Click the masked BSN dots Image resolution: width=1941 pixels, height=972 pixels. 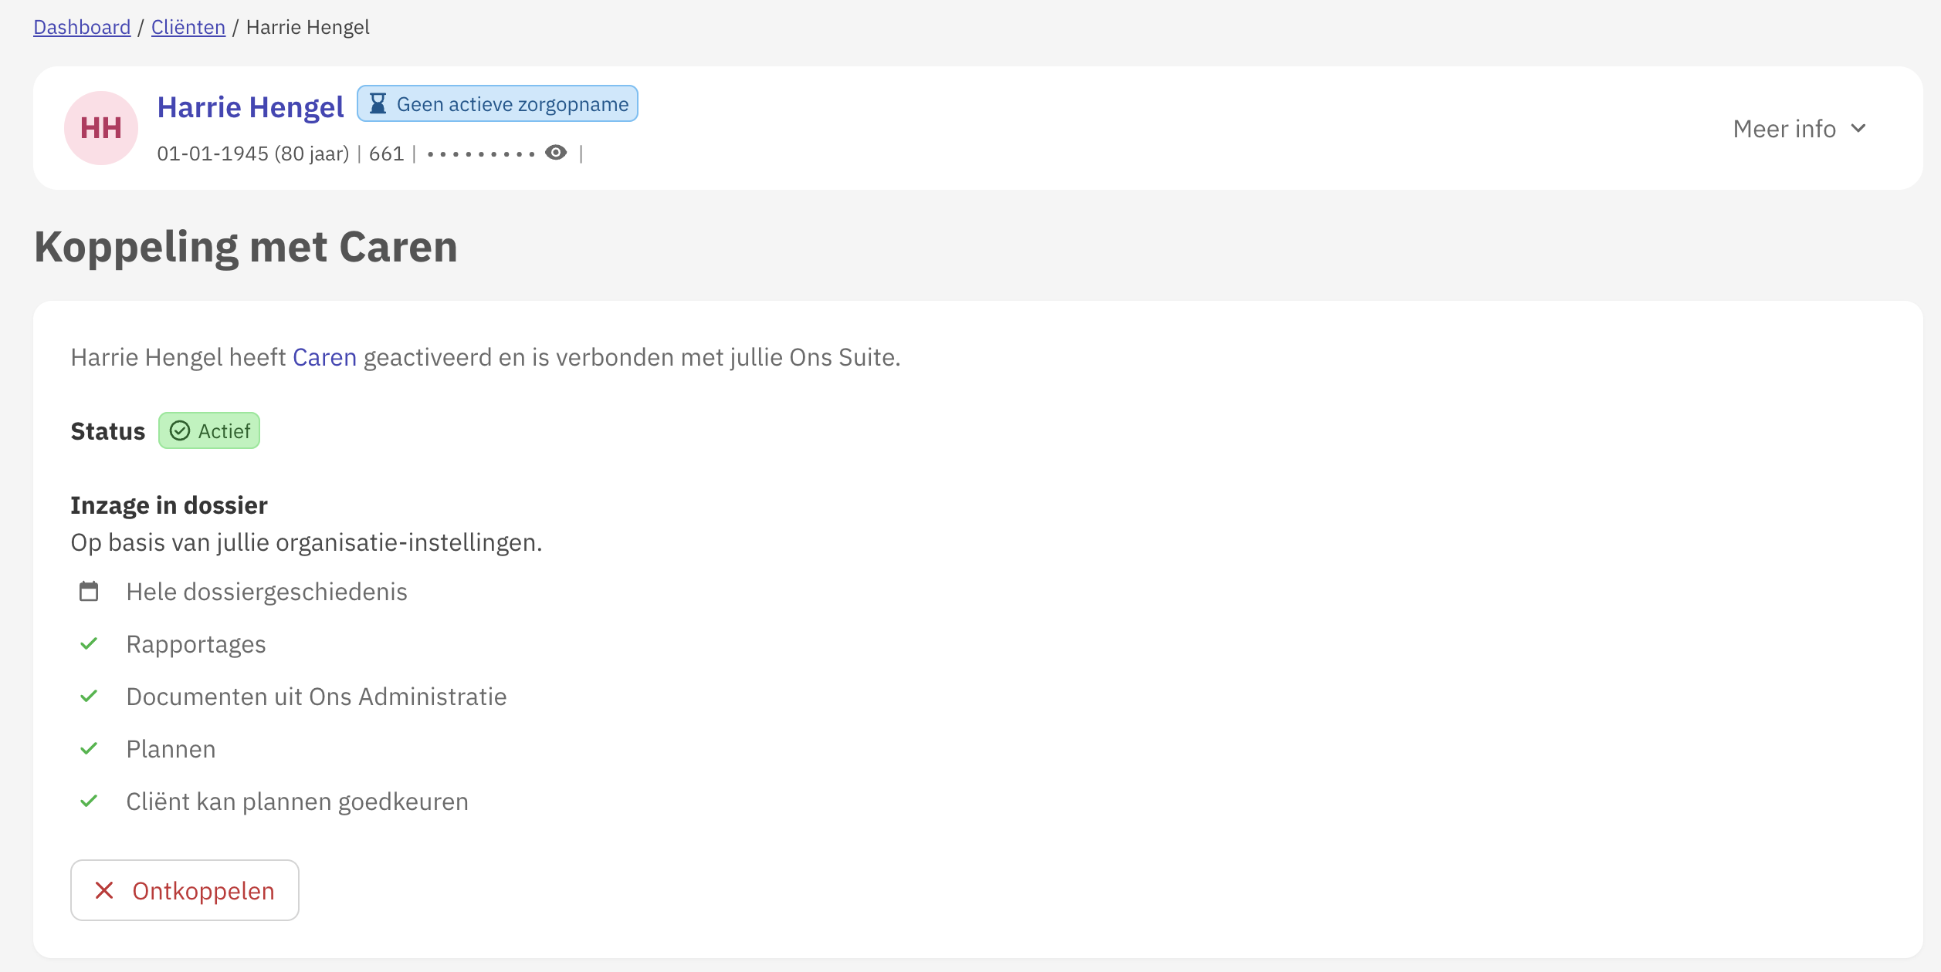click(x=481, y=154)
